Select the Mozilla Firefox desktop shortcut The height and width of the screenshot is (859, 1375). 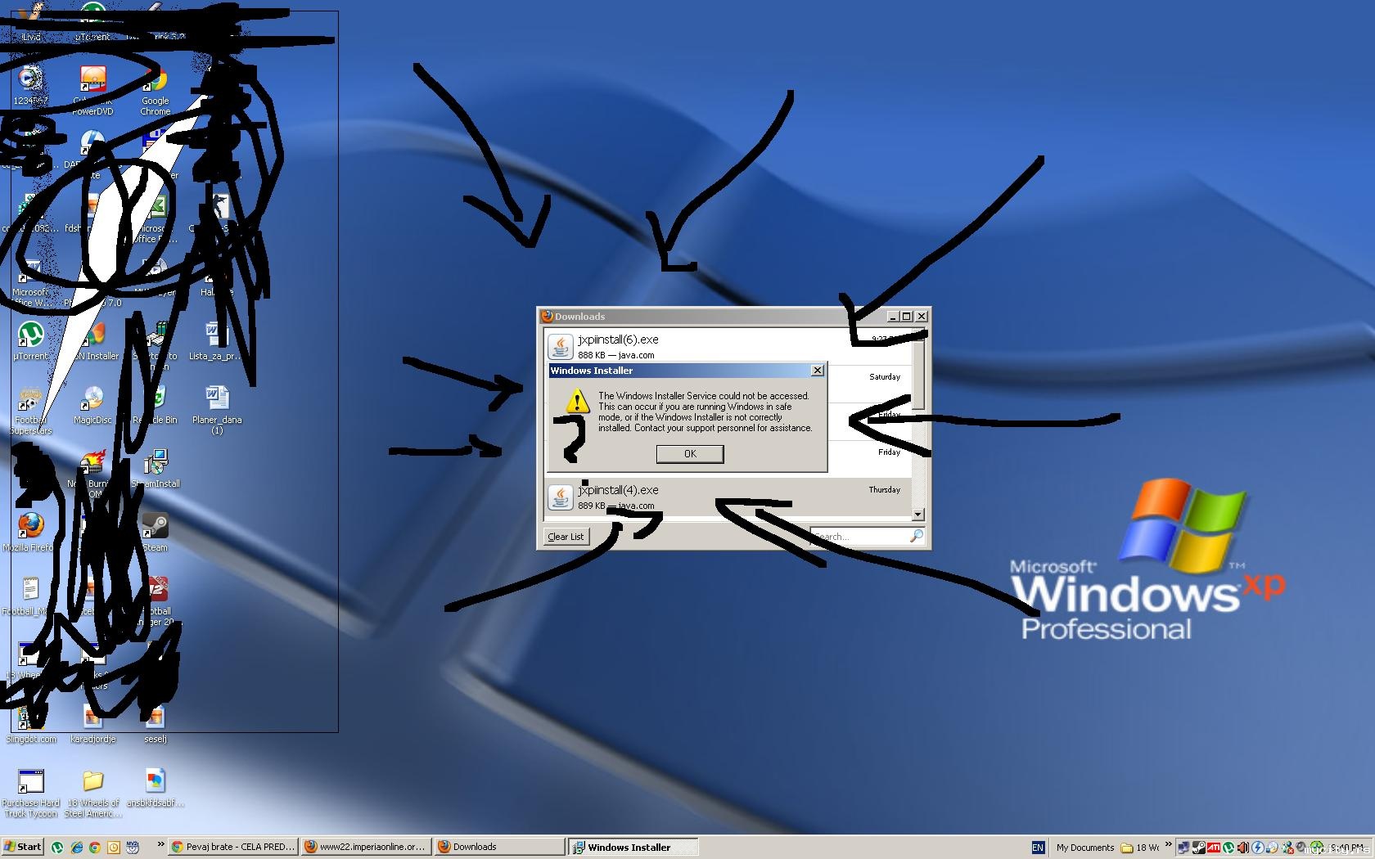(x=29, y=533)
